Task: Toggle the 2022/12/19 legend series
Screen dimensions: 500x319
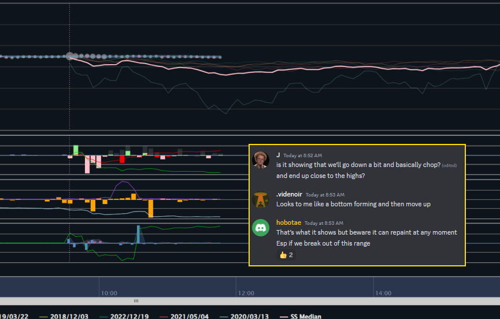Action: pos(124,316)
